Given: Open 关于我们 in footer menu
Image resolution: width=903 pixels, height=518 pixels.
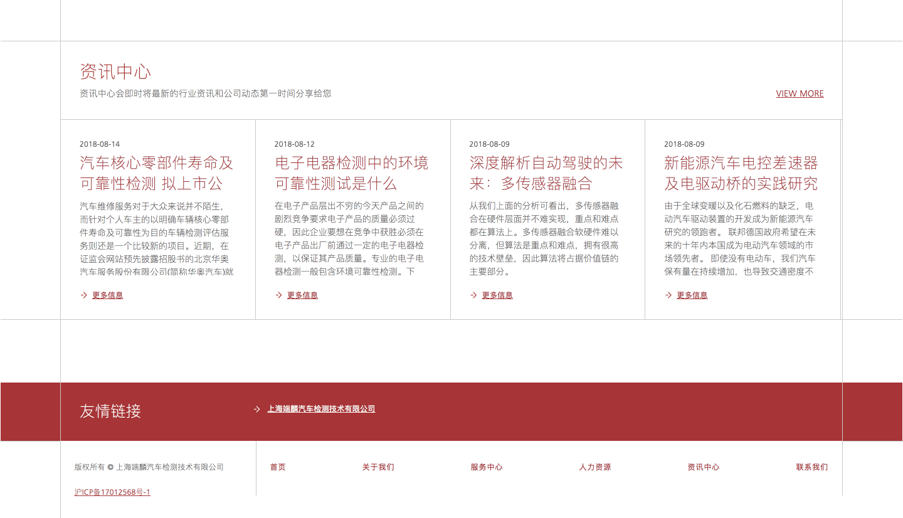Looking at the screenshot, I should 378,467.
